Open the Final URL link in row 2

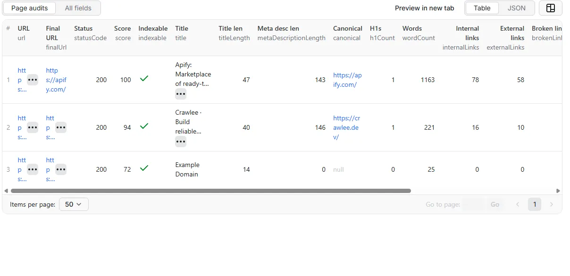50,127
